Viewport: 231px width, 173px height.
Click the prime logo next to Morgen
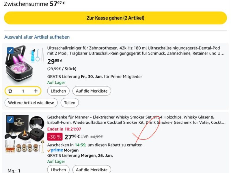pos(55,150)
